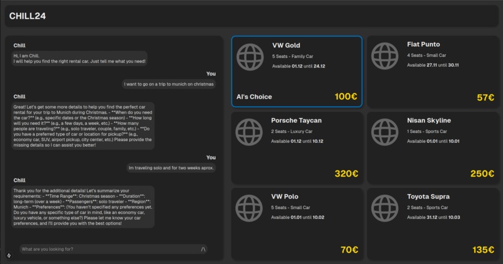
Task: Click the 'Great! Let's get some more details' message
Action: pos(83,125)
